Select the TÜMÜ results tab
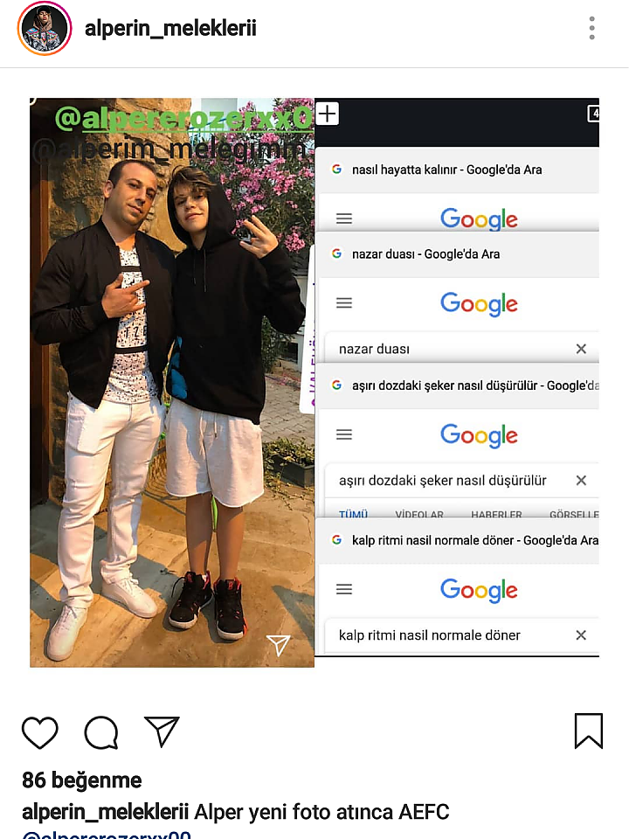629x839 pixels. coord(353,515)
